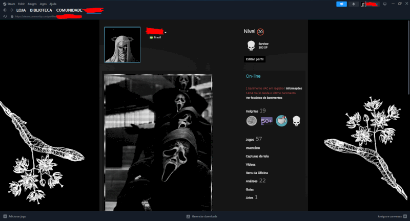410x221 pixels.
Task: Open the Jogos menu in the menu bar
Action: 42,4
